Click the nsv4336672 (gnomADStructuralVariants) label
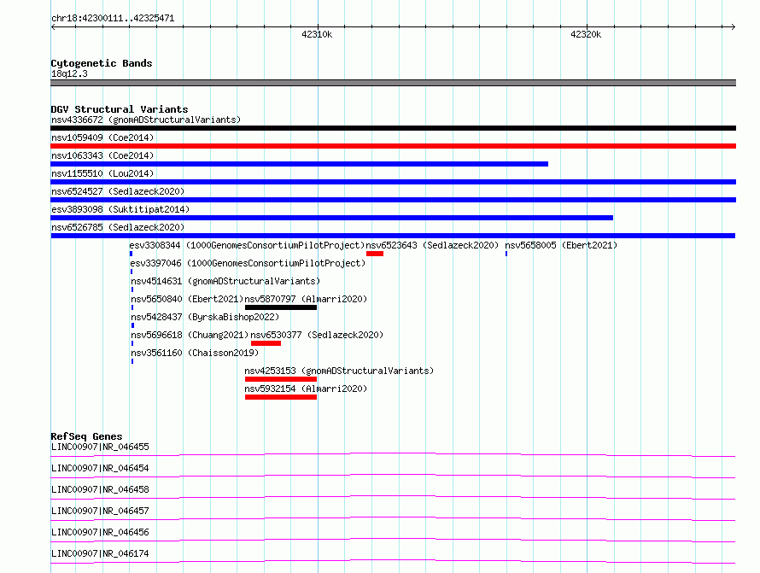Viewport: 760px width, 573px height. (146, 120)
